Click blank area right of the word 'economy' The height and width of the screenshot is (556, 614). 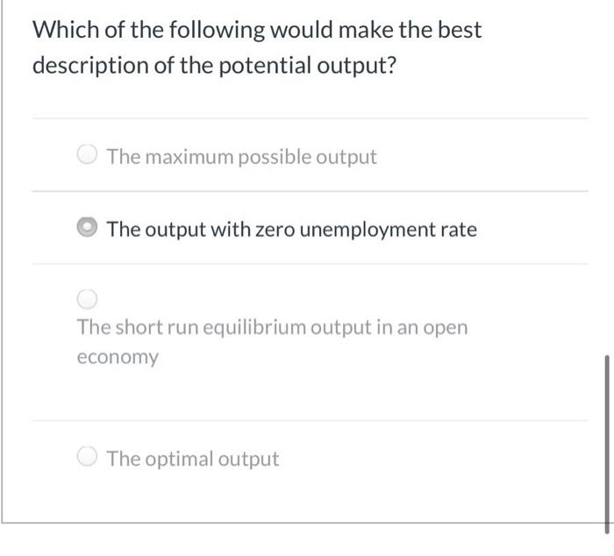[351, 358]
